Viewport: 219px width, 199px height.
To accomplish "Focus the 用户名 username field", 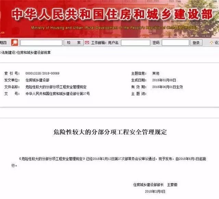I will click(x=136, y=43).
